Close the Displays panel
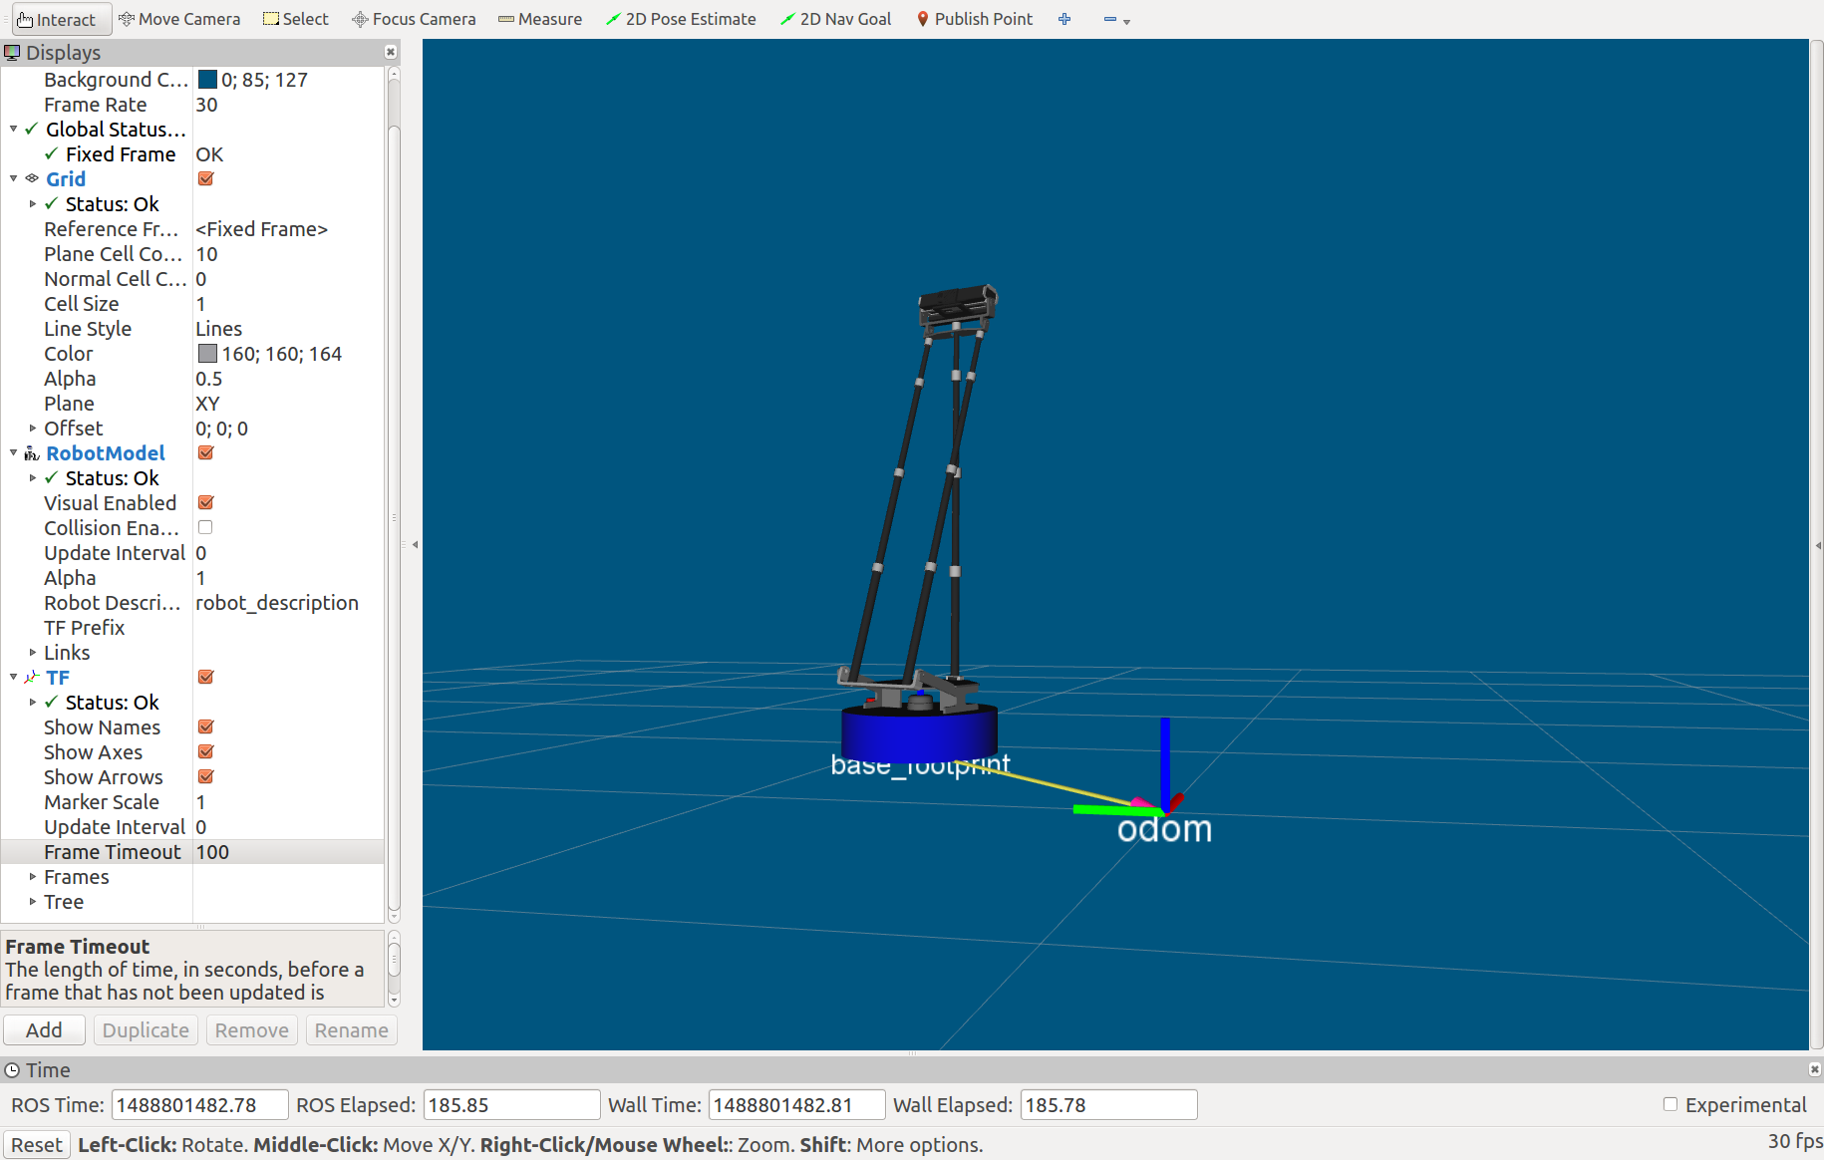Image resolution: width=1824 pixels, height=1160 pixels. (391, 52)
